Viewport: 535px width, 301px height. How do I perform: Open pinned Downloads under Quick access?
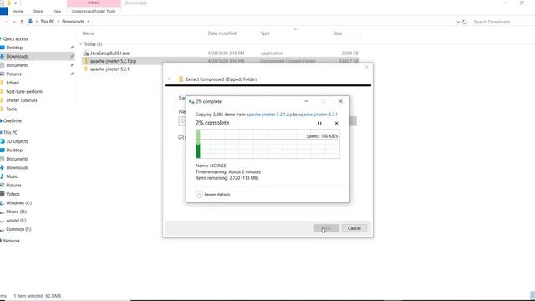tap(17, 56)
